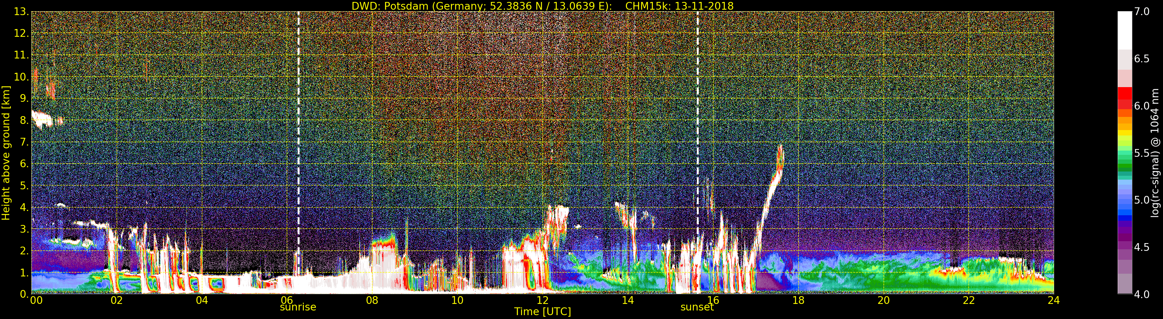
Task: Click the time axis tick label '16'
Action: pyautogui.click(x=713, y=300)
